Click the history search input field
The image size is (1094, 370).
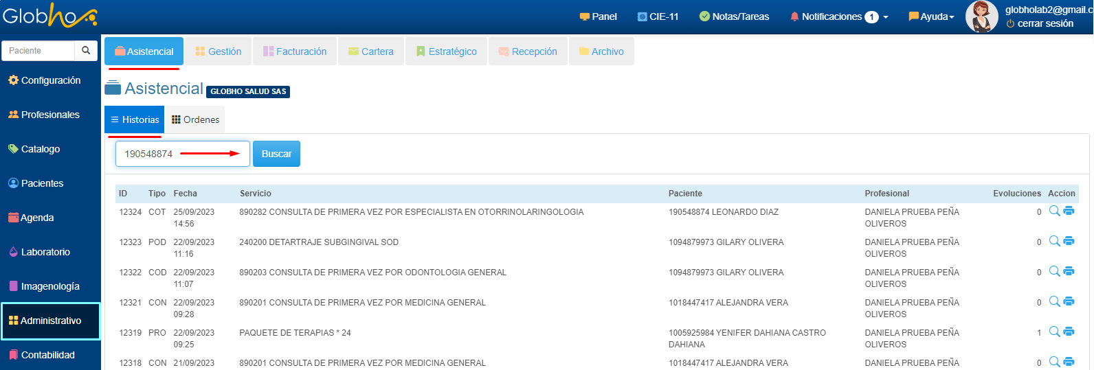coord(182,154)
